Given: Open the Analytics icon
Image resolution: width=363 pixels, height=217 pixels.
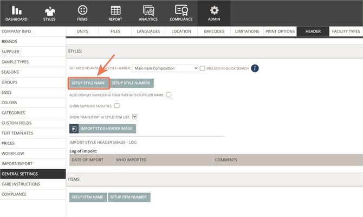Looking at the screenshot, I should point(148,10).
